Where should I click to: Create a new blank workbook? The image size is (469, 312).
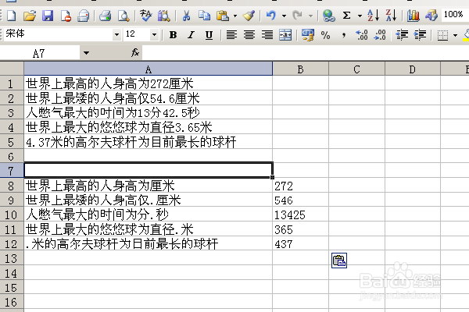pyautogui.click(x=12, y=16)
